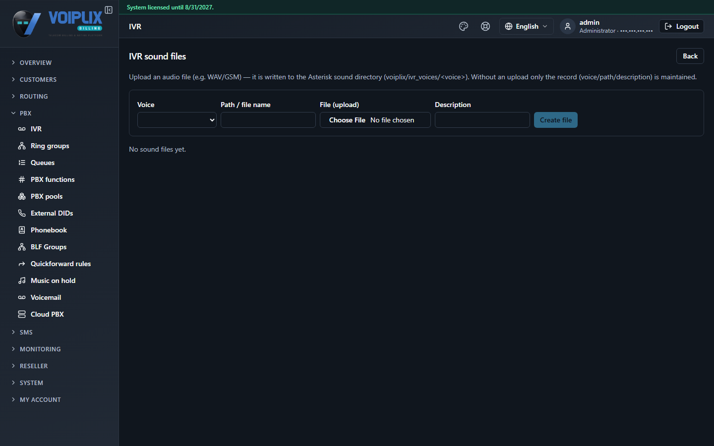714x446 pixels.
Task: Open the English language selector
Action: (x=526, y=26)
